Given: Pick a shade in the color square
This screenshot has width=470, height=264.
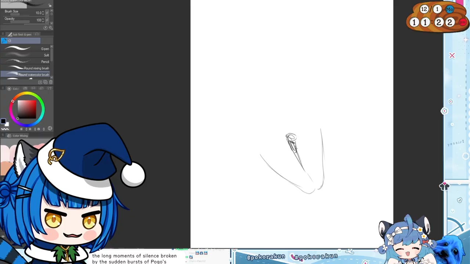Looking at the screenshot, I should tap(27, 109).
